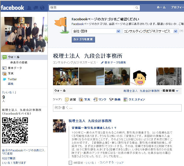
Task: Click the share photo icon
Action: pyautogui.click(x=81, y=100)
